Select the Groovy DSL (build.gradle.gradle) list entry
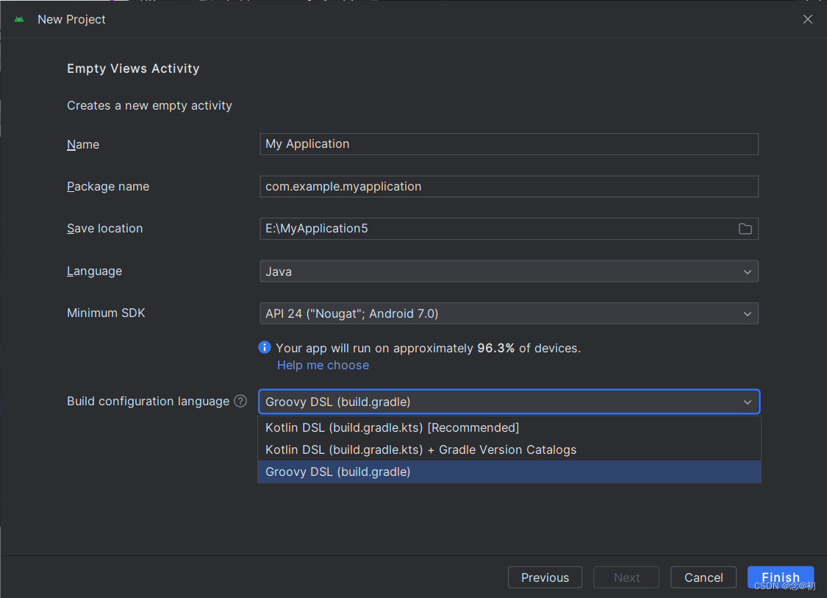 (337, 471)
